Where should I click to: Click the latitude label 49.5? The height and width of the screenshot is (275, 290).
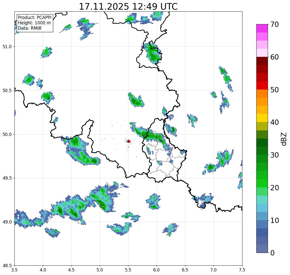(7, 178)
